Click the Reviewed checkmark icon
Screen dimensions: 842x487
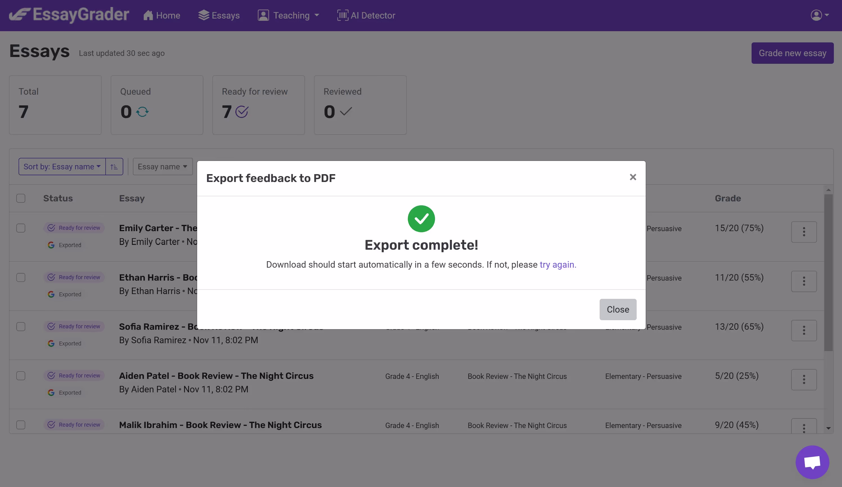346,111
